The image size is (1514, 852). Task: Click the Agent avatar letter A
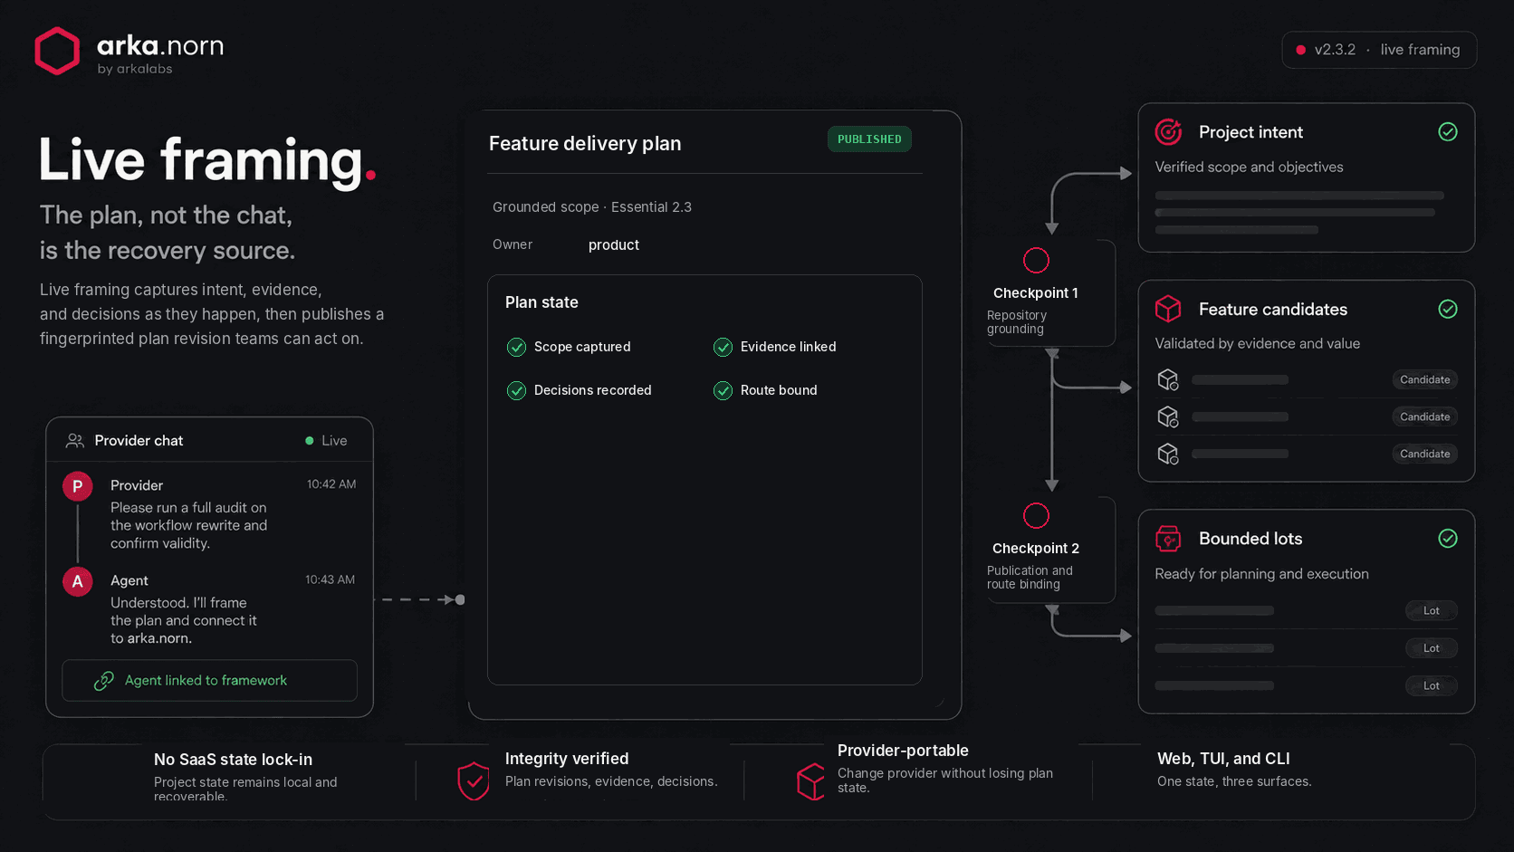(77, 581)
